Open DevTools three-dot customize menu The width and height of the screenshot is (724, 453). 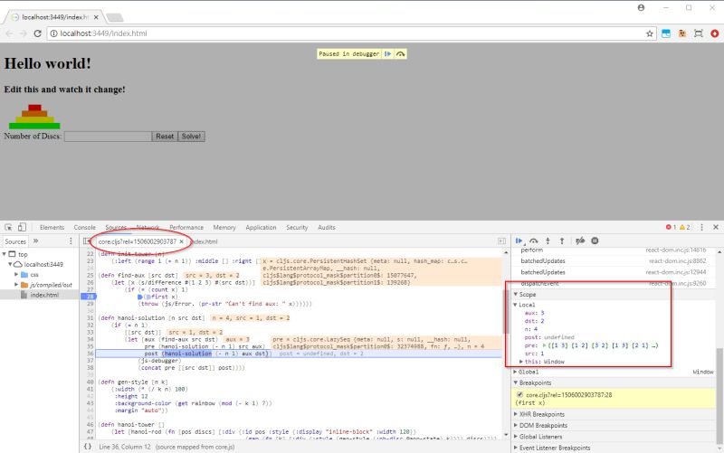point(702,227)
